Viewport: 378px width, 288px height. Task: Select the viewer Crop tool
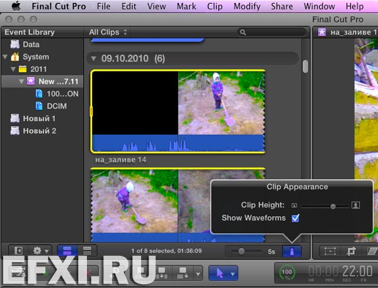pos(352,251)
